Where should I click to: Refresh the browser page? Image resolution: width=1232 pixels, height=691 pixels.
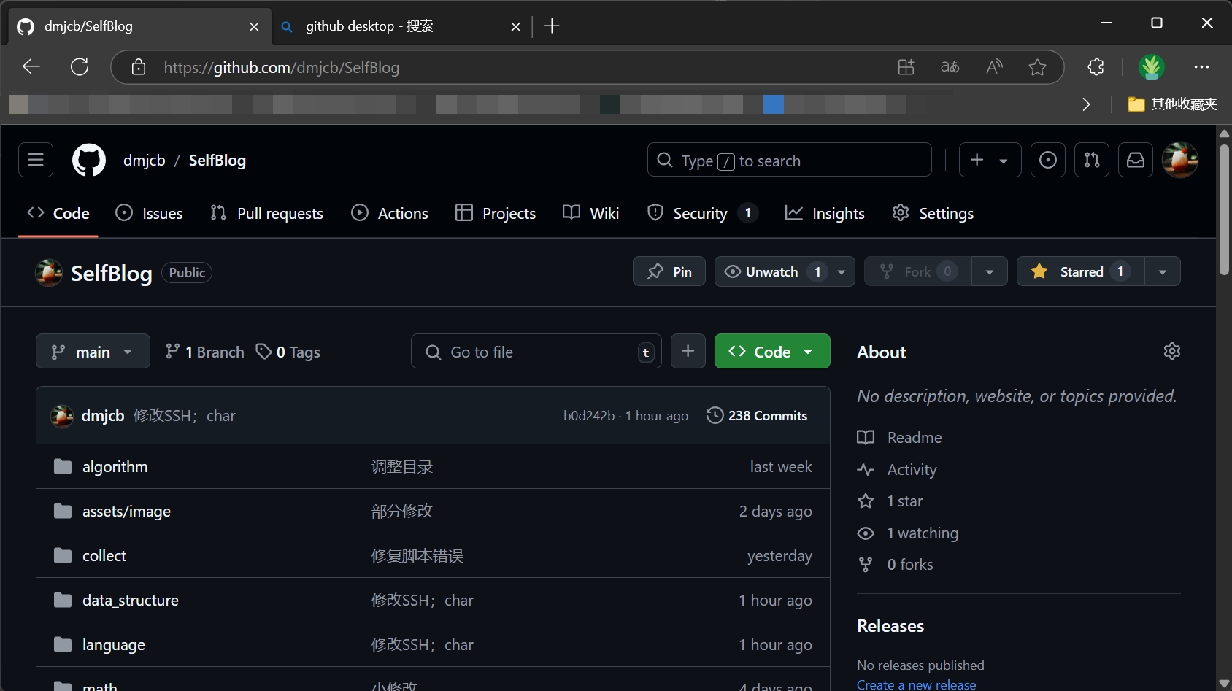point(80,67)
